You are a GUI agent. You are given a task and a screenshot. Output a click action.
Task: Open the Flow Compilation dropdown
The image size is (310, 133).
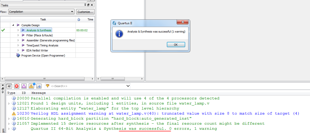point(41,12)
